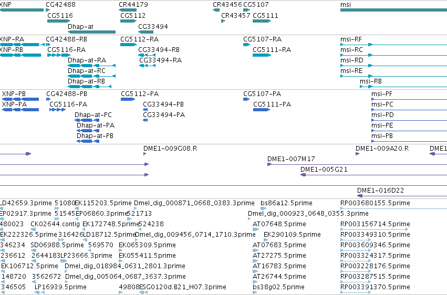Click protein CG5116-PA label

(68, 104)
